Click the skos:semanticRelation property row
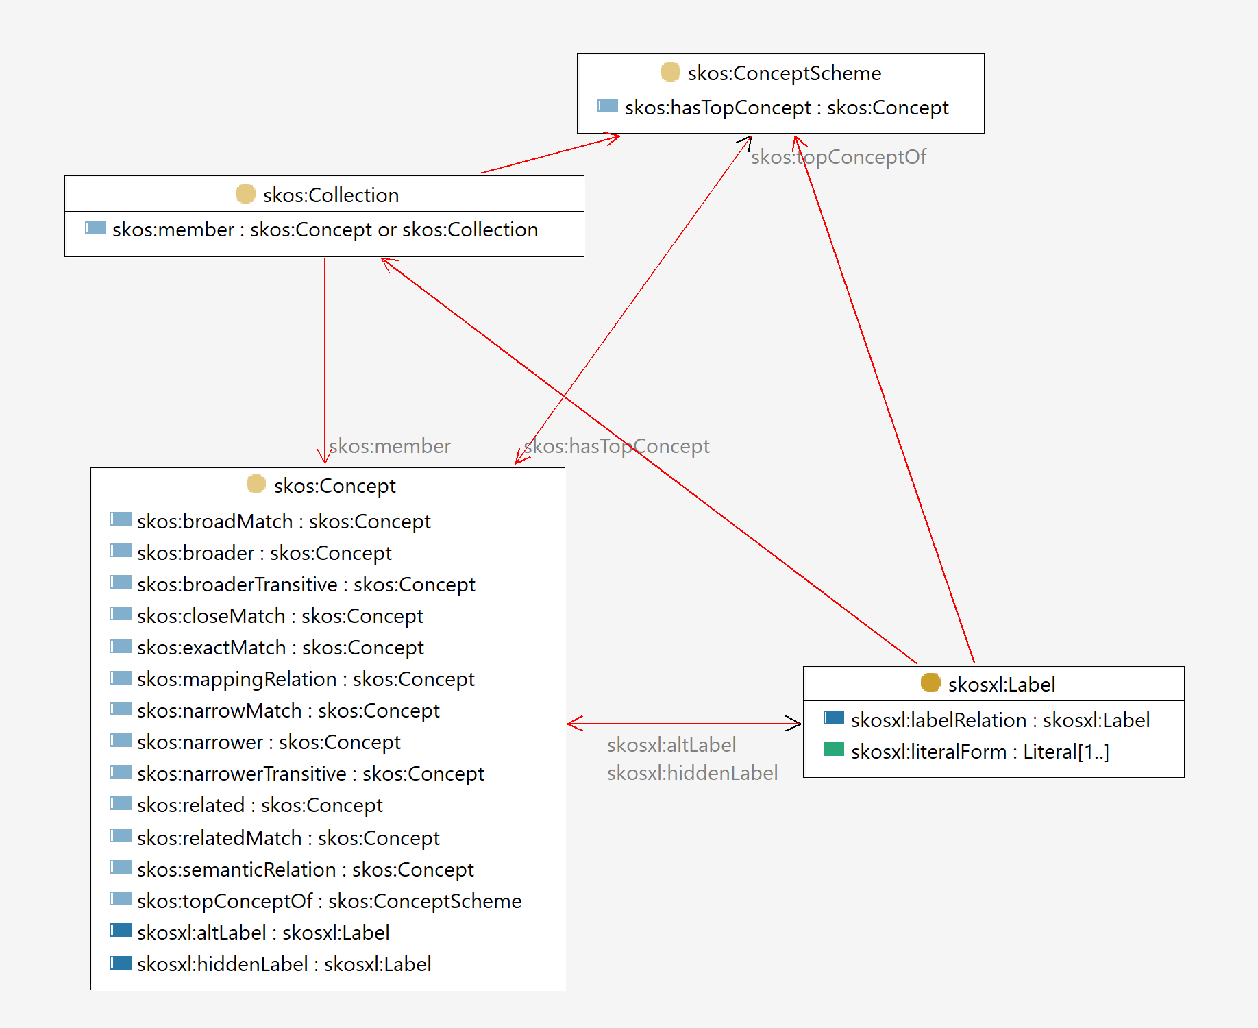1258x1028 pixels. [x=305, y=870]
